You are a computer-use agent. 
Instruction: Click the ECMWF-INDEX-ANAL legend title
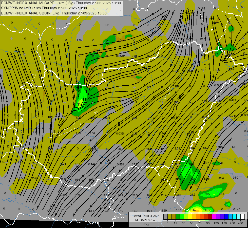[146, 216]
